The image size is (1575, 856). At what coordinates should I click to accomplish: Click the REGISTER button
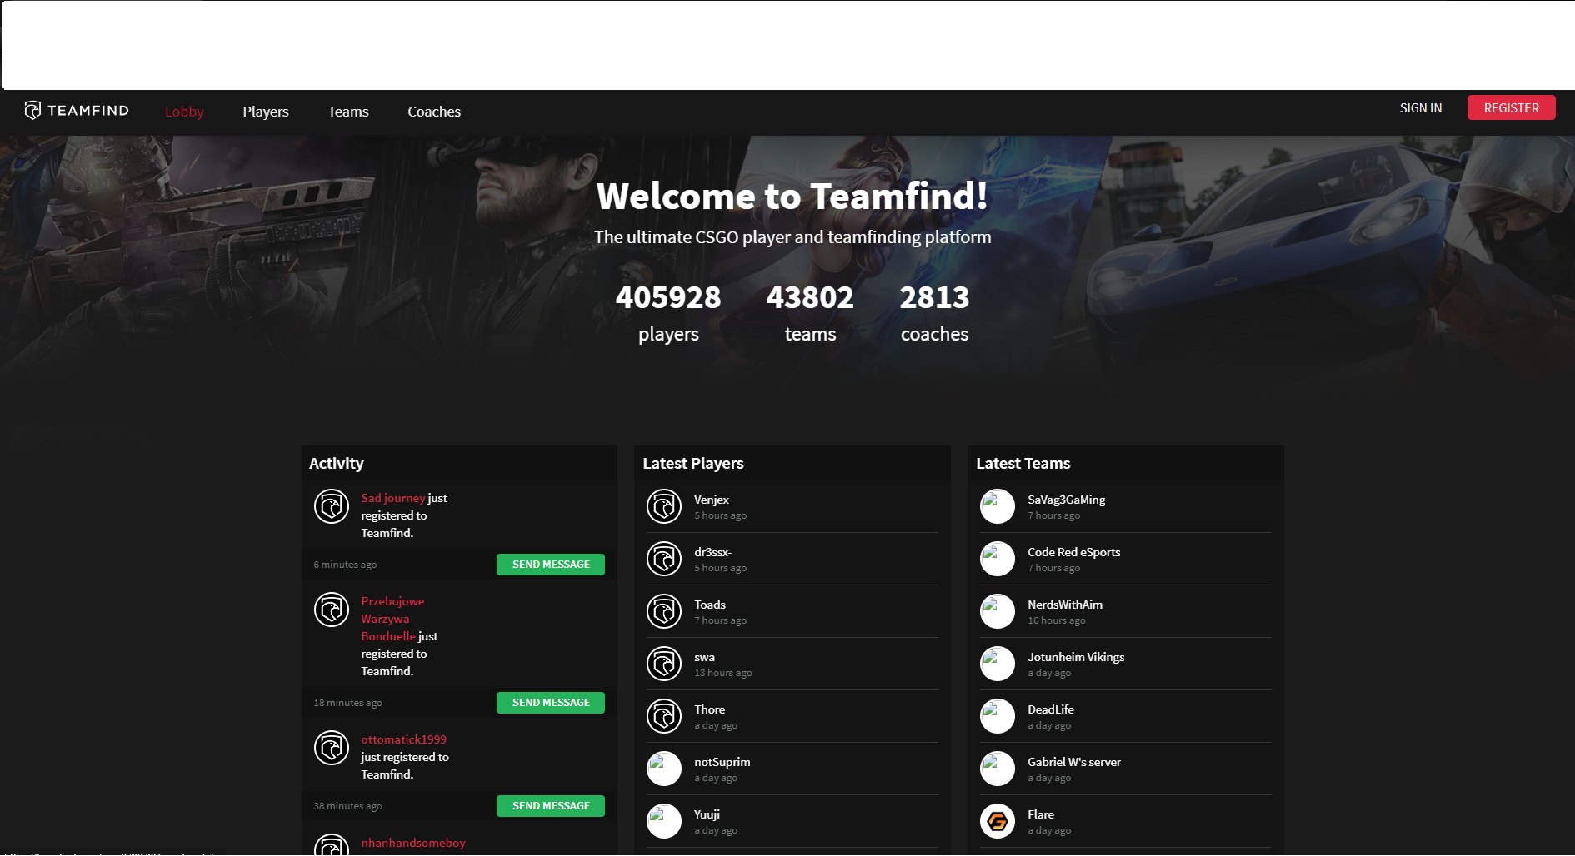(1512, 108)
